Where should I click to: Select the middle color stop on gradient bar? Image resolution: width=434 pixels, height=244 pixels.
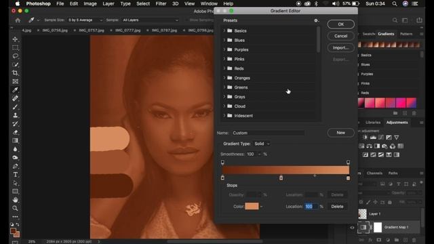coord(281,178)
